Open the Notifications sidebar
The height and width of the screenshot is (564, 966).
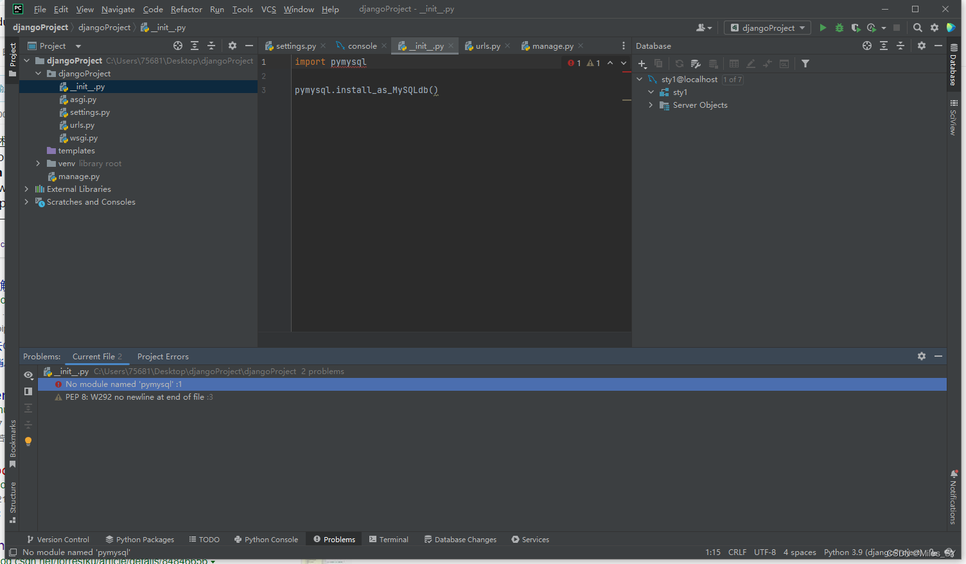point(954,497)
